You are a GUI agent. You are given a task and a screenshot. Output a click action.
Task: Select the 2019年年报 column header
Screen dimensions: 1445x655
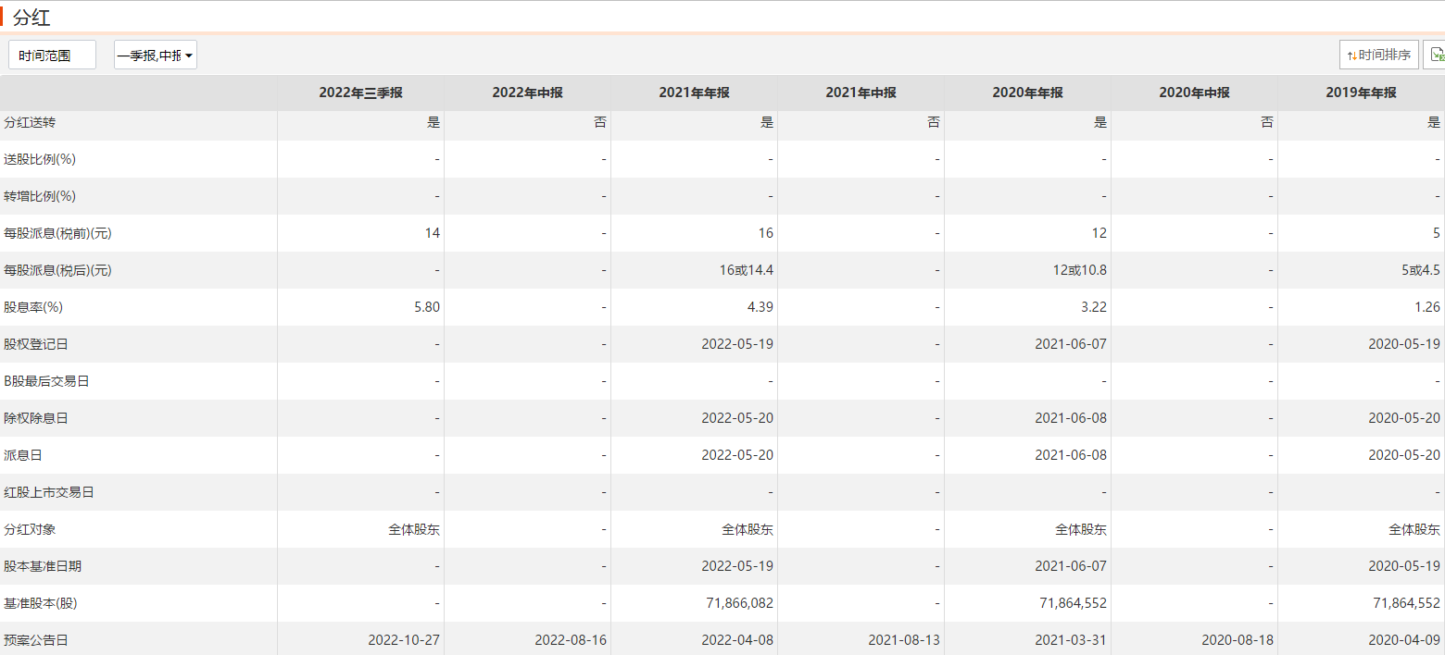pyautogui.click(x=1361, y=93)
